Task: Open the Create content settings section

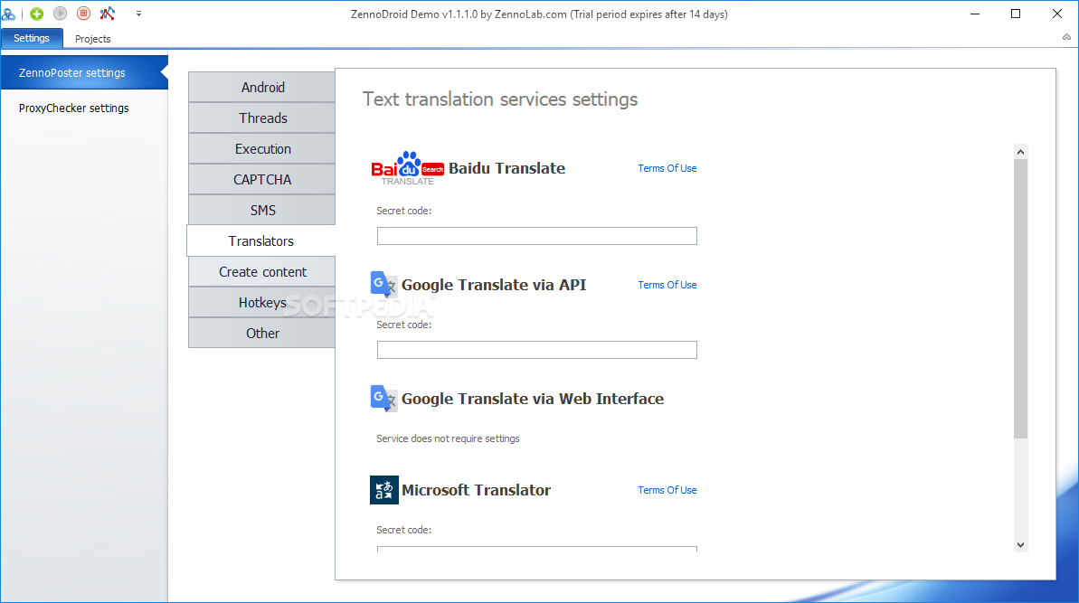Action: coord(262,271)
